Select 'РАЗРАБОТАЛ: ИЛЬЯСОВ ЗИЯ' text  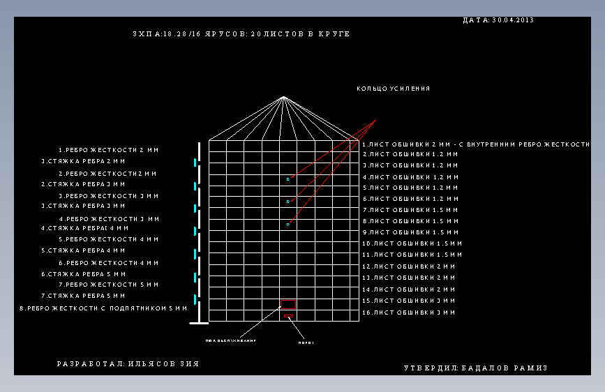tap(128, 364)
